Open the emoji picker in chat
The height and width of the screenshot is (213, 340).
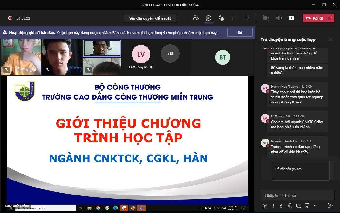click(290, 205)
